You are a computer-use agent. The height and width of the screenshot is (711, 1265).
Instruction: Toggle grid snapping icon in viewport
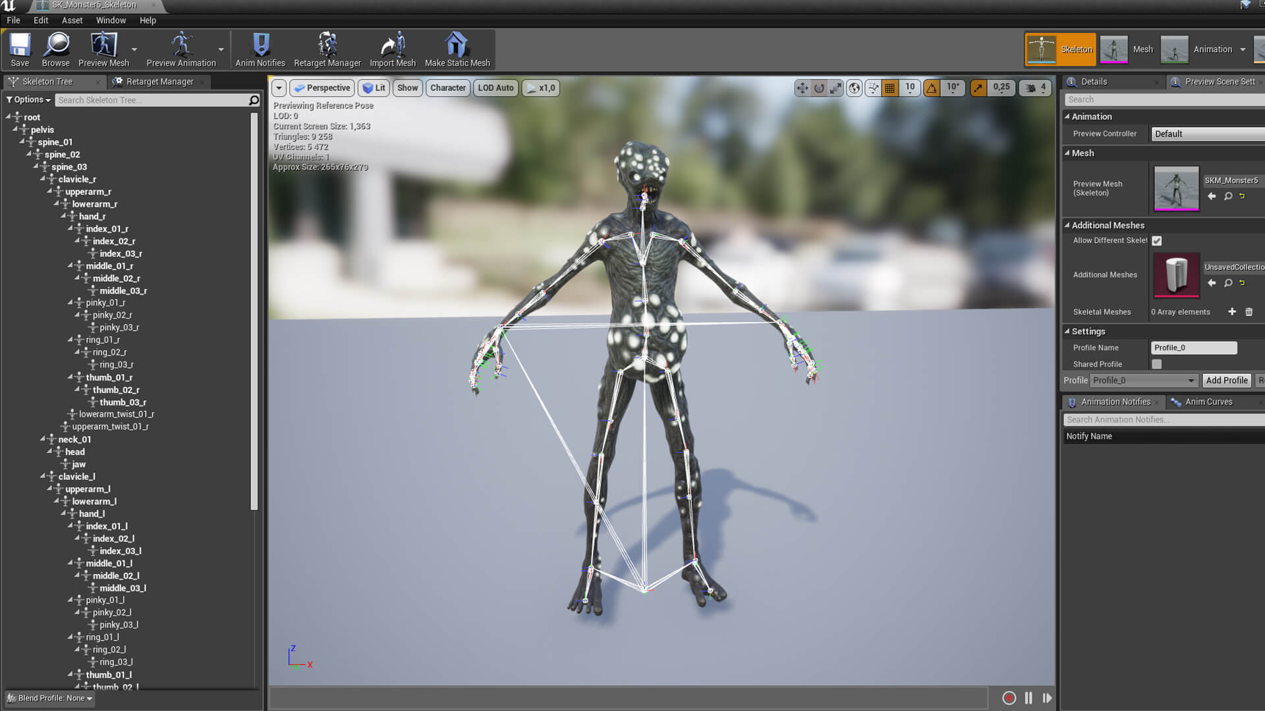coord(890,88)
